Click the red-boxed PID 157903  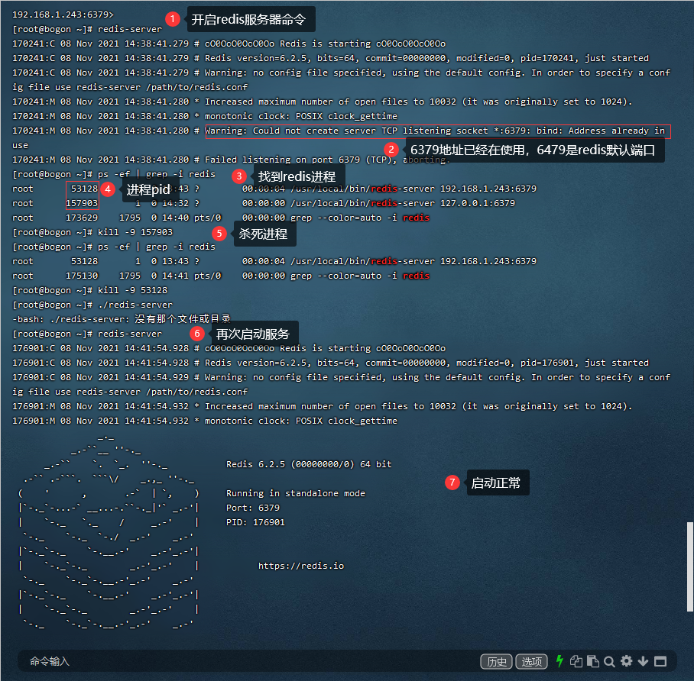pyautogui.click(x=82, y=203)
